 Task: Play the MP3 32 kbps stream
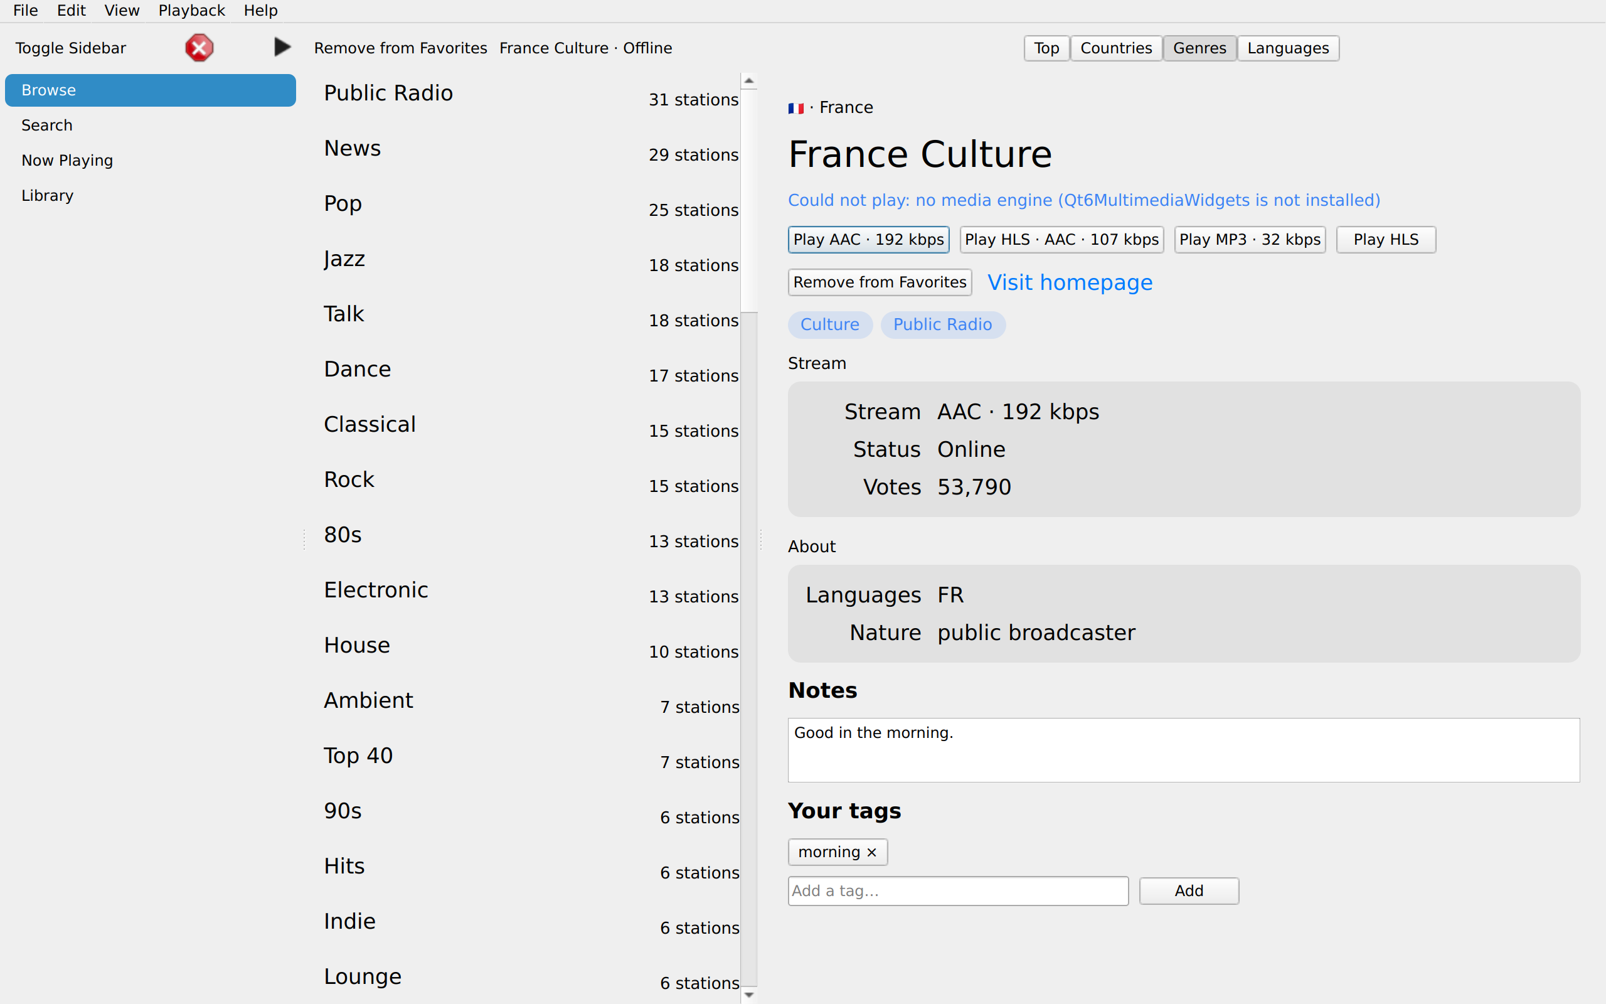(x=1250, y=240)
